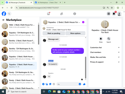Search in conversation using the magnifier icon
This screenshot has width=125, height=94.
coord(109,39)
